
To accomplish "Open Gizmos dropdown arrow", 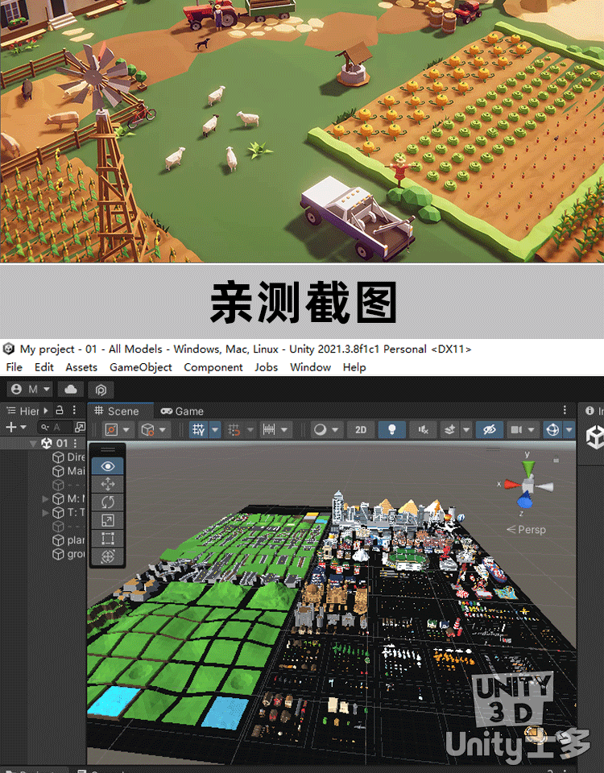I will [x=569, y=430].
